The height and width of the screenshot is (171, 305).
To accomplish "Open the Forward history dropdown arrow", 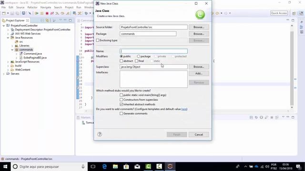I will (x=230, y=13).
